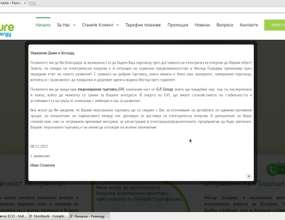
Task: Go to the Промоция page
Action: tap(178, 25)
